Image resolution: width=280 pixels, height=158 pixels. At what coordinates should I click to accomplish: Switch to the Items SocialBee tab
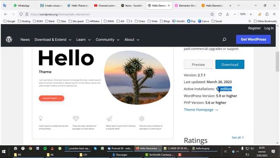click(x=132, y=6)
